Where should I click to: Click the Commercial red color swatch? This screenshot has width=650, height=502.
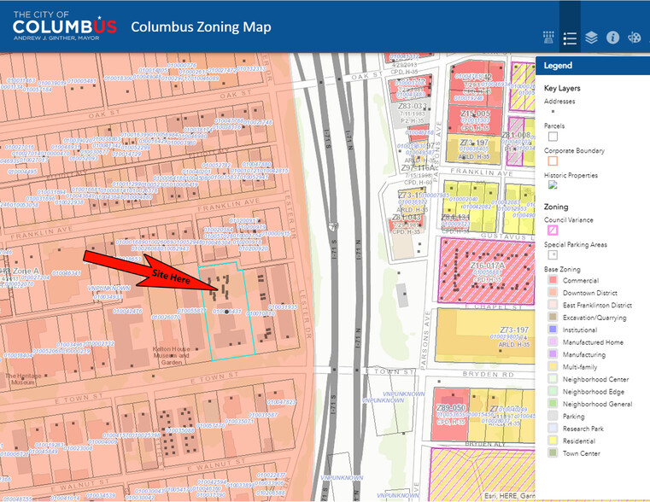click(x=552, y=281)
